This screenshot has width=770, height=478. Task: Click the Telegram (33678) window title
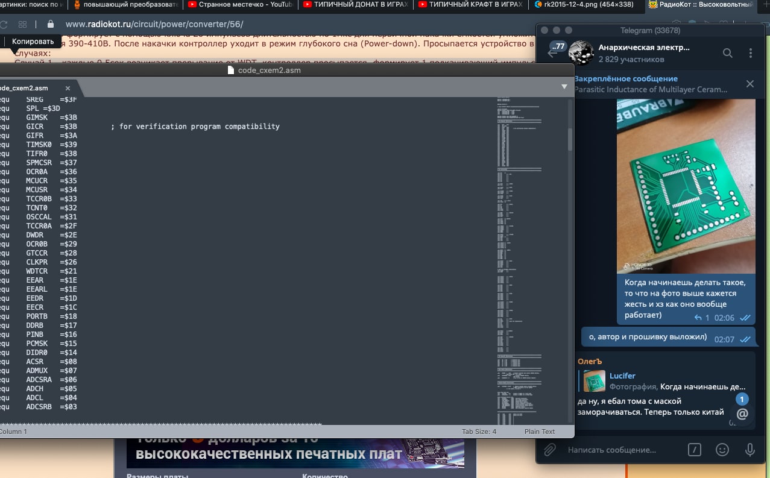(x=650, y=30)
